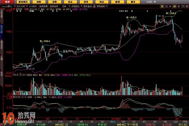Open the 服务 services tab
This screenshot has height=126, width=189.
[x=133, y=2]
